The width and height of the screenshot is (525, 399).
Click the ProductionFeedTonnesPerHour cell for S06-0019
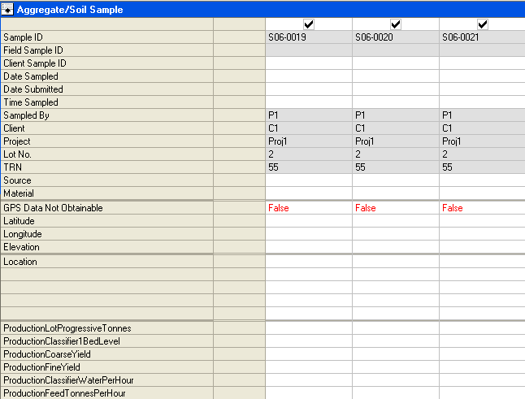(308, 393)
